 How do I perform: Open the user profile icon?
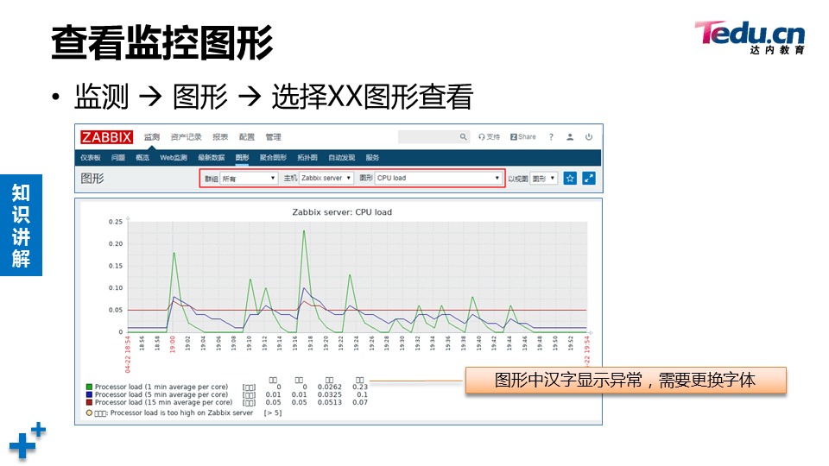(x=570, y=137)
